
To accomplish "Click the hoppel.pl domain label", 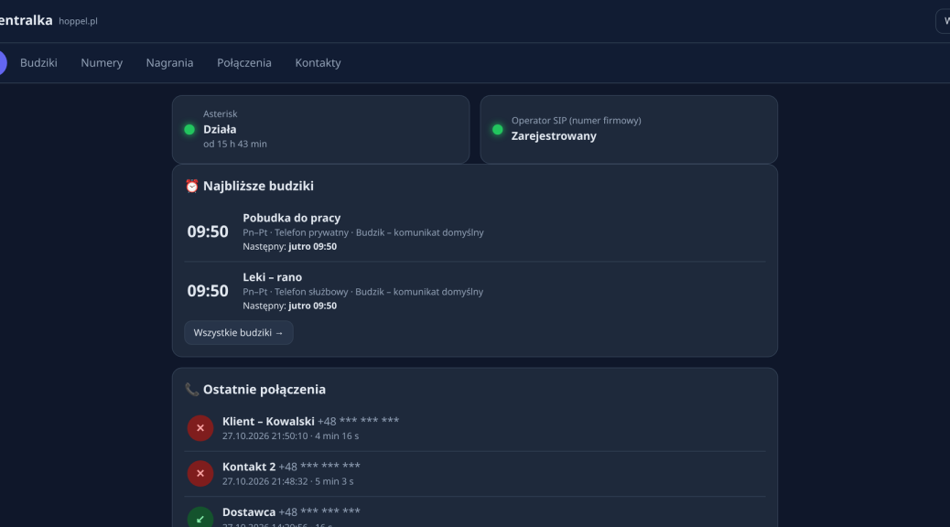I will click(78, 21).
